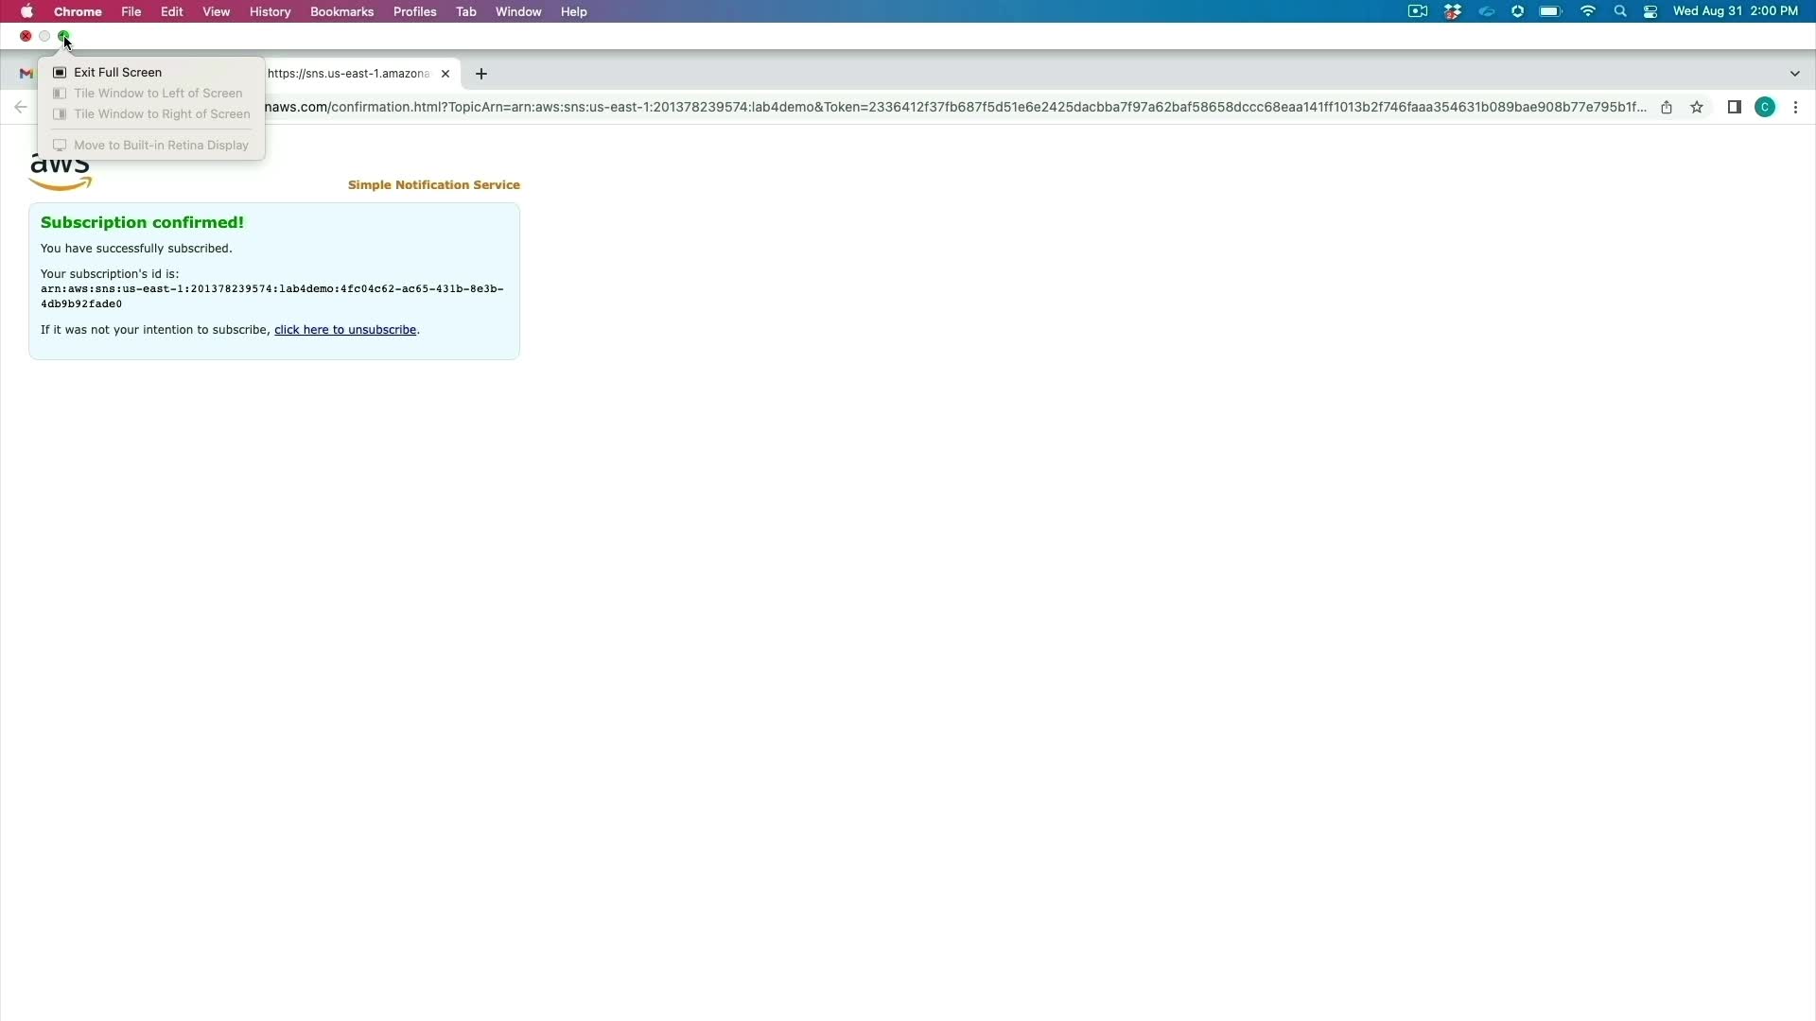The height and width of the screenshot is (1021, 1816).
Task: Click the 'click here to unsubscribe' link
Action: (x=345, y=330)
